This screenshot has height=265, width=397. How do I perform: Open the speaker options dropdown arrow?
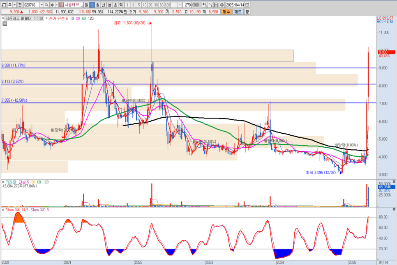pos(56,5)
